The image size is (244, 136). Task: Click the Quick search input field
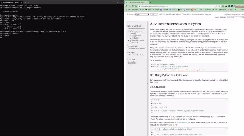point(234,17)
